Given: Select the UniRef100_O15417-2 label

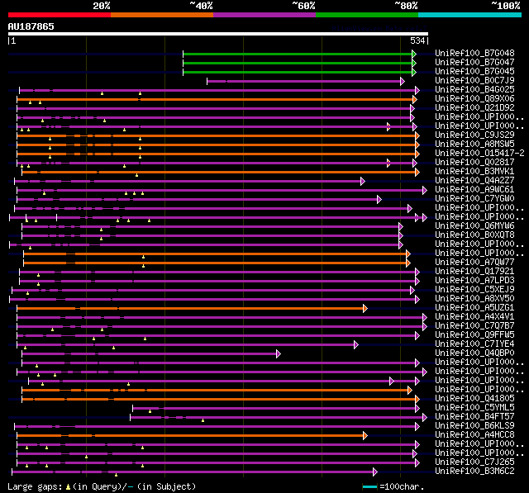Looking at the screenshot, I should click(x=479, y=154).
